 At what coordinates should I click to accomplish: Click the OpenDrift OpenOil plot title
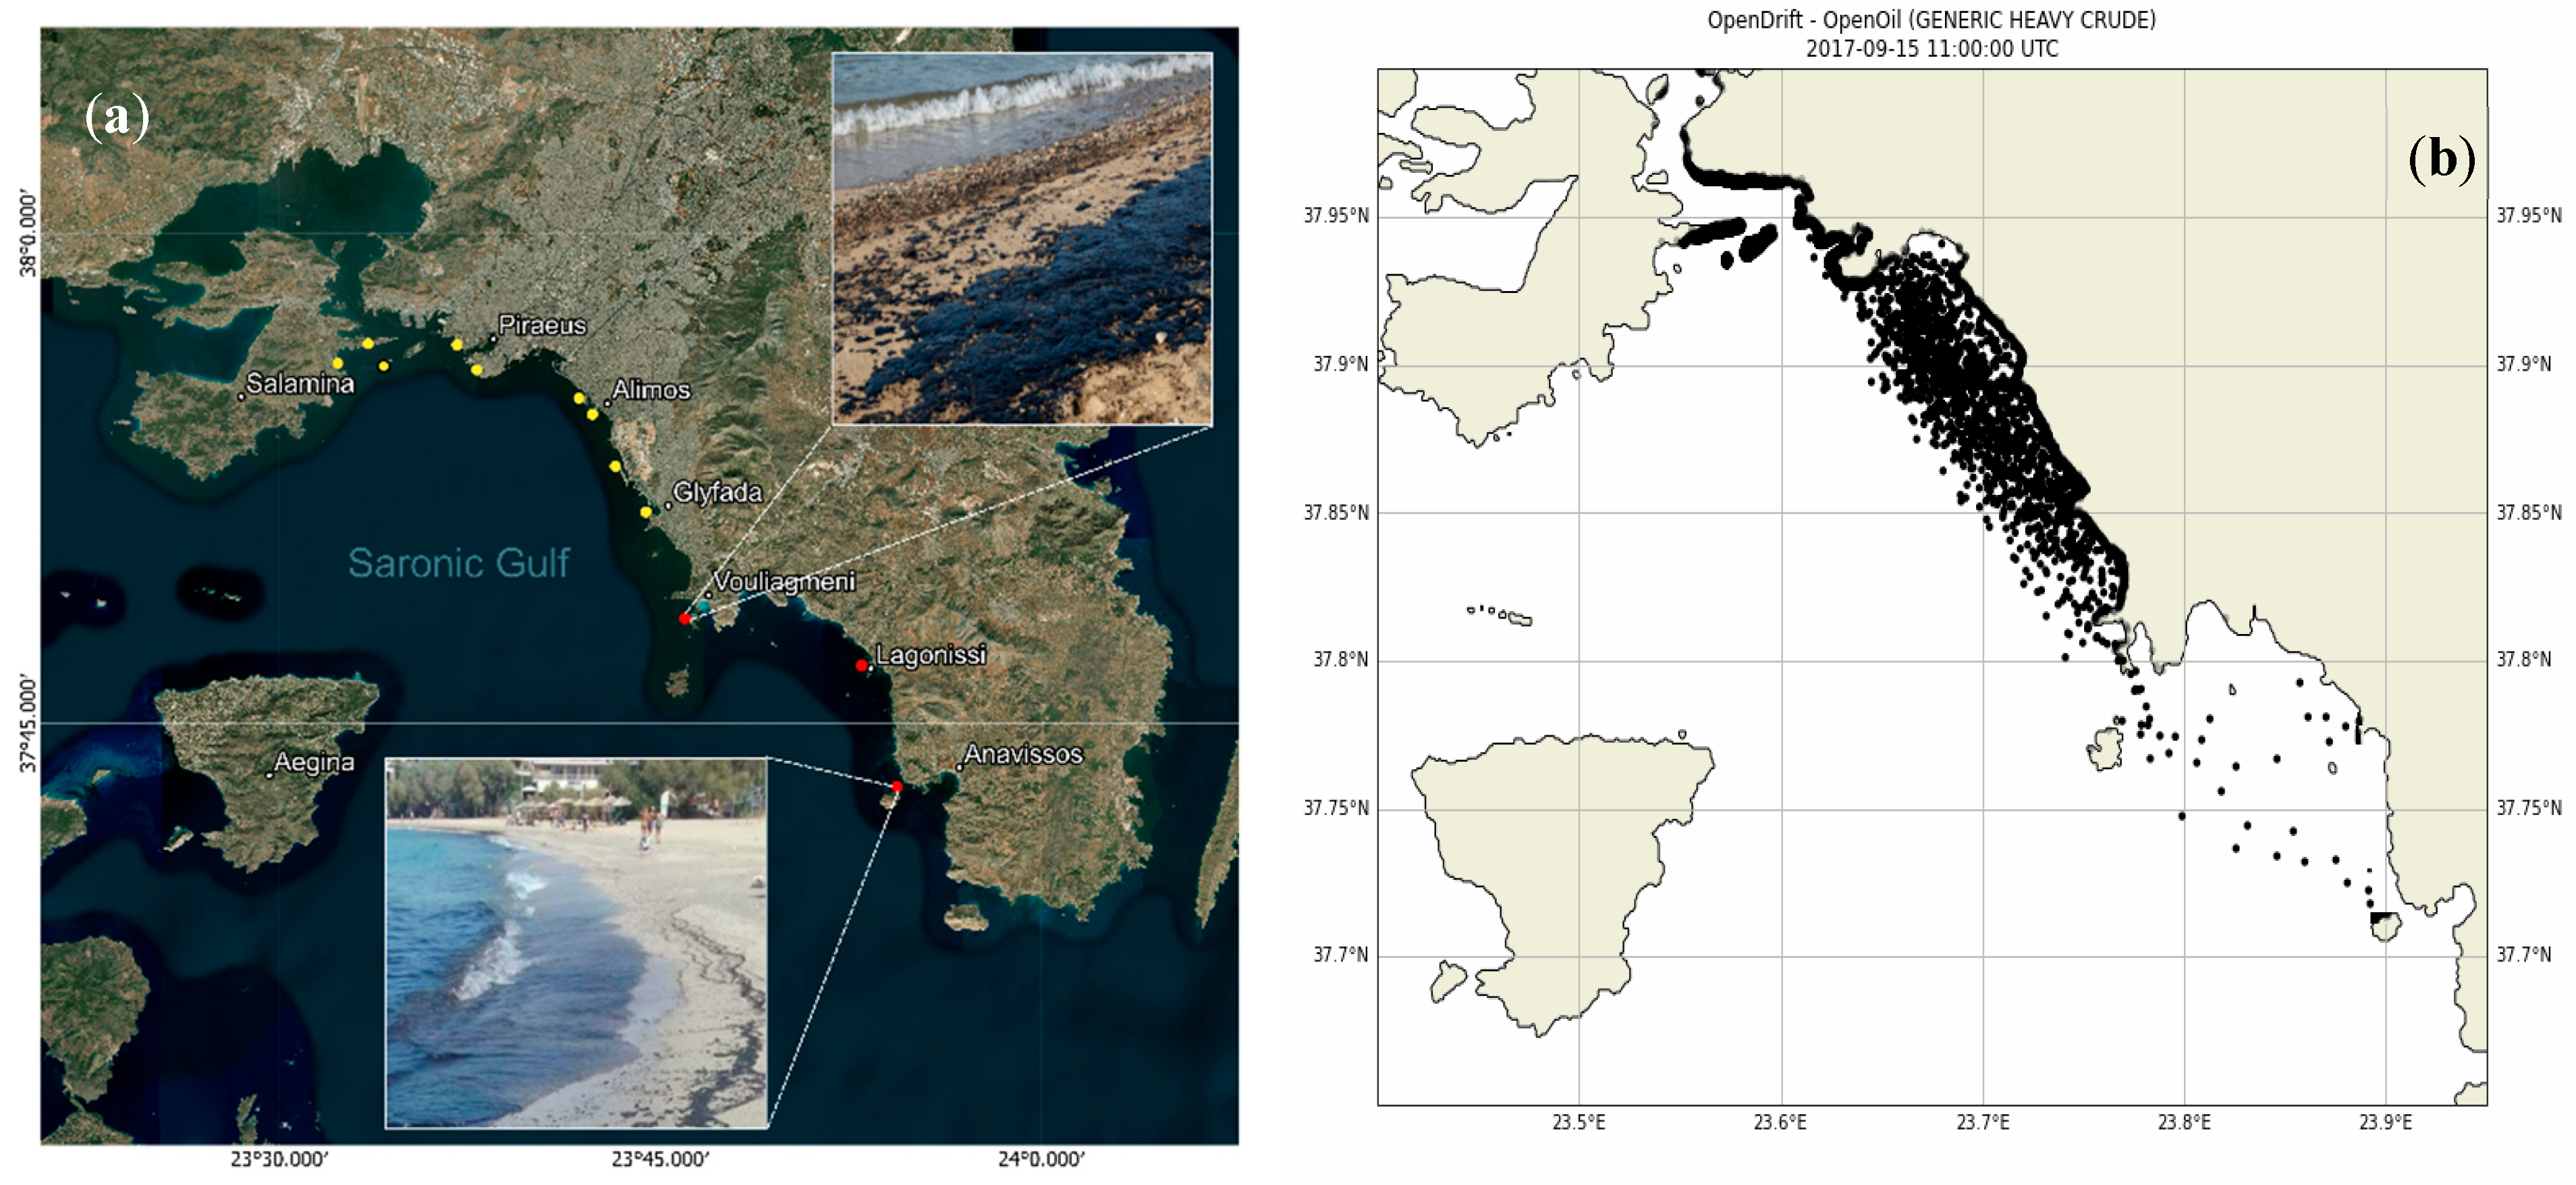click(x=1931, y=20)
